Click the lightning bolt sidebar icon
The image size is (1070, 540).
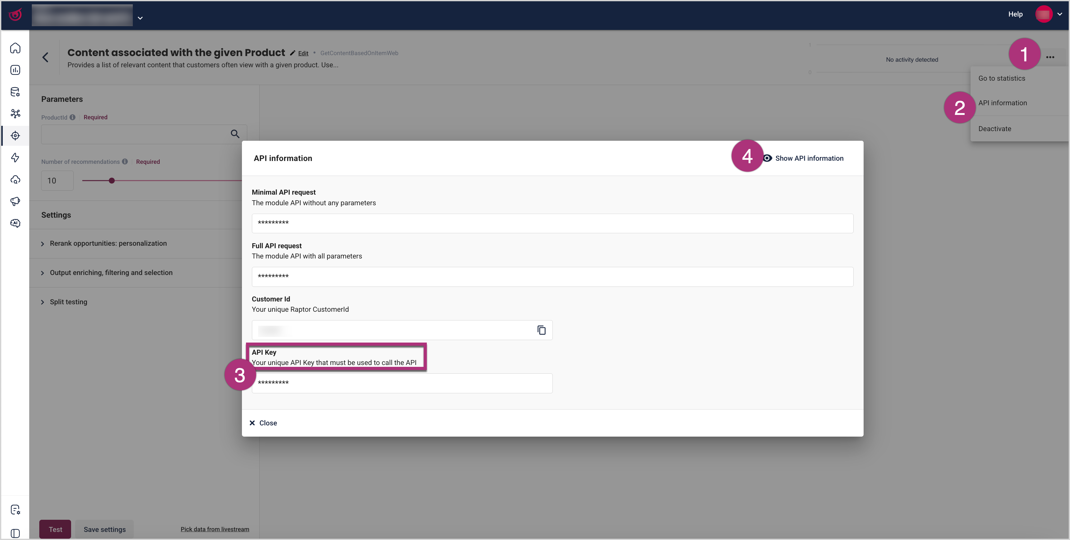[15, 158]
